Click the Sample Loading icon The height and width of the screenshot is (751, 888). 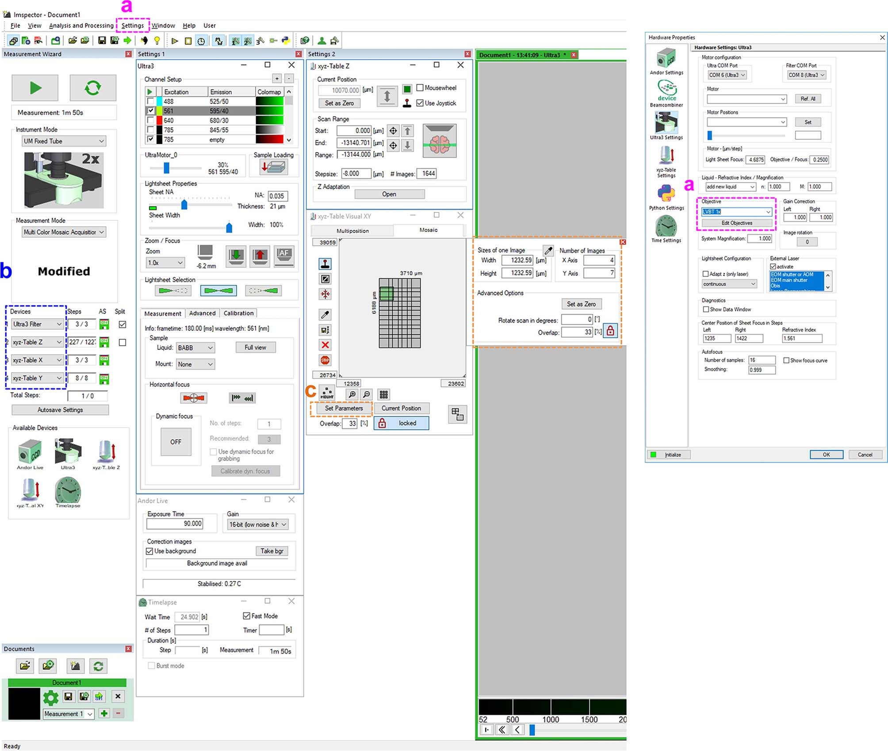point(273,167)
